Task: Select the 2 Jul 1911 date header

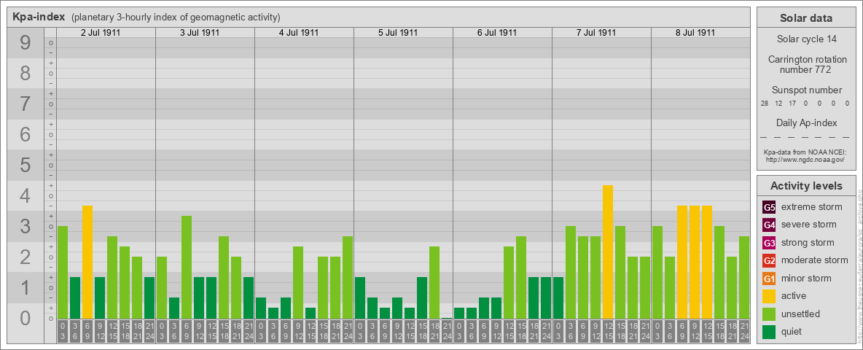Action: click(100, 33)
